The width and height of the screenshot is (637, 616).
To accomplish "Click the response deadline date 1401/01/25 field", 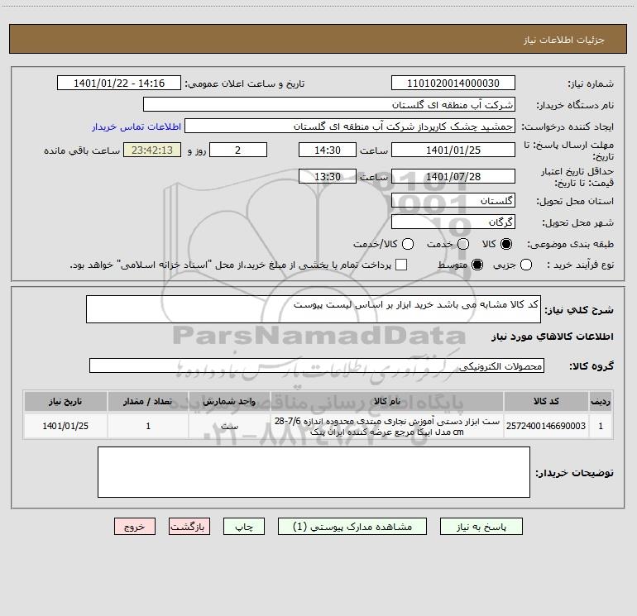I will tap(453, 150).
